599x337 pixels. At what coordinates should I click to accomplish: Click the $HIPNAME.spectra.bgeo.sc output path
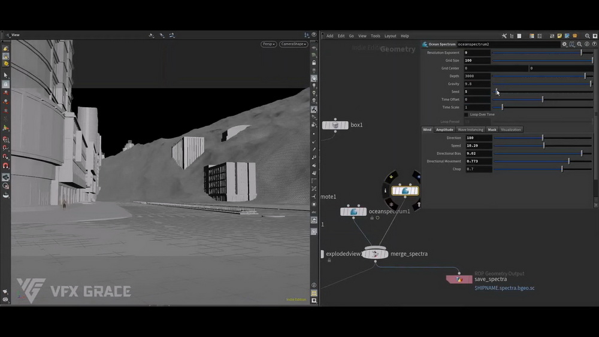coord(504,288)
